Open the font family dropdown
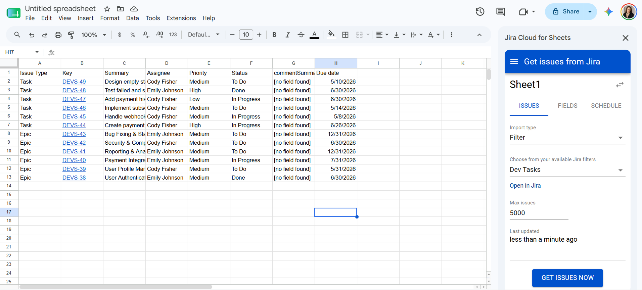This screenshot has width=642, height=290. click(204, 35)
